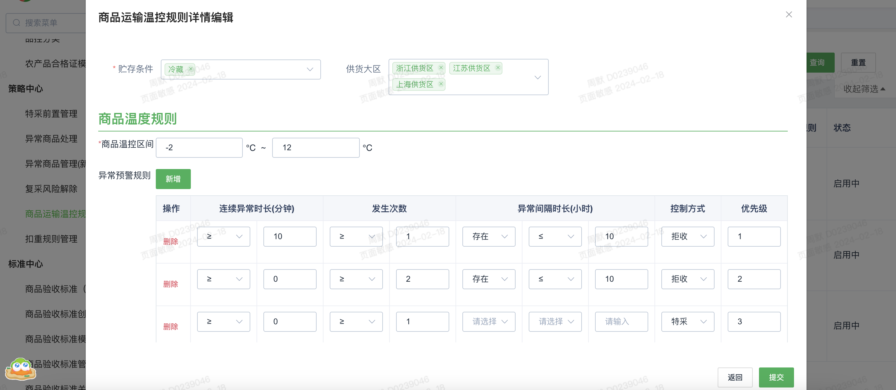Click the search icon in menu search
The width and height of the screenshot is (896, 390).
click(x=16, y=23)
